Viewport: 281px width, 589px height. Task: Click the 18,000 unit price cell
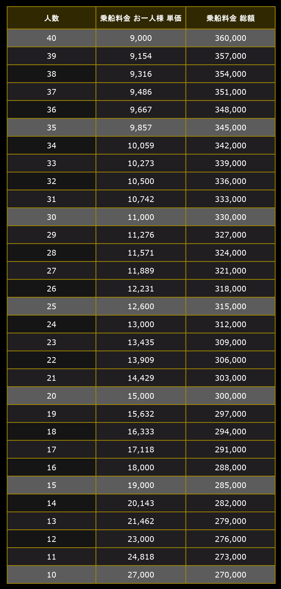(x=141, y=467)
